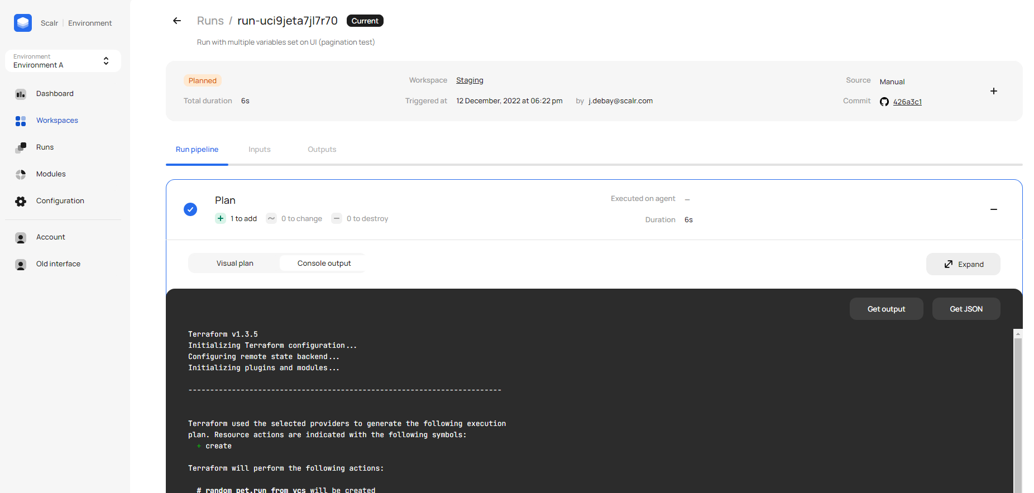Image resolution: width=1034 pixels, height=493 pixels.
Task: Click the Current badge
Action: coord(365,21)
